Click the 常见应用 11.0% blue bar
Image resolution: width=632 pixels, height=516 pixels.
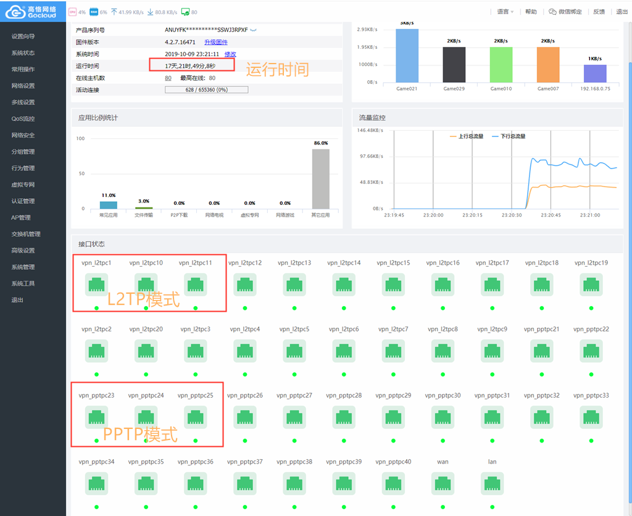[x=109, y=205]
